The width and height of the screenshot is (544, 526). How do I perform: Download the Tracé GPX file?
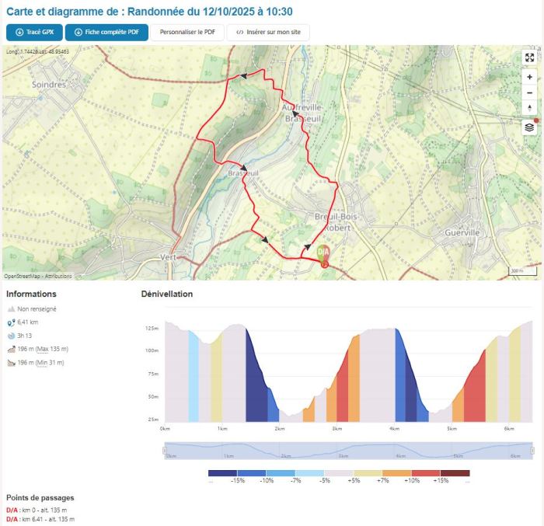[x=33, y=33]
